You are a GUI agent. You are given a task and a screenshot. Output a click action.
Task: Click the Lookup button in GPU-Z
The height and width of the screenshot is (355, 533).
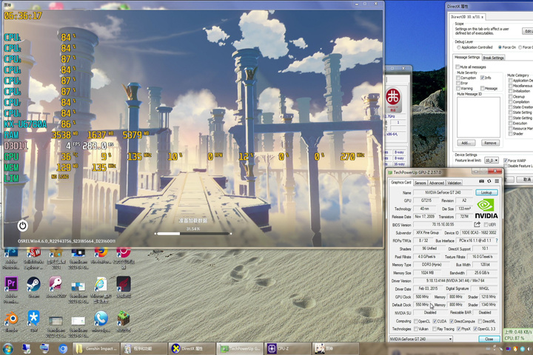coord(486,192)
